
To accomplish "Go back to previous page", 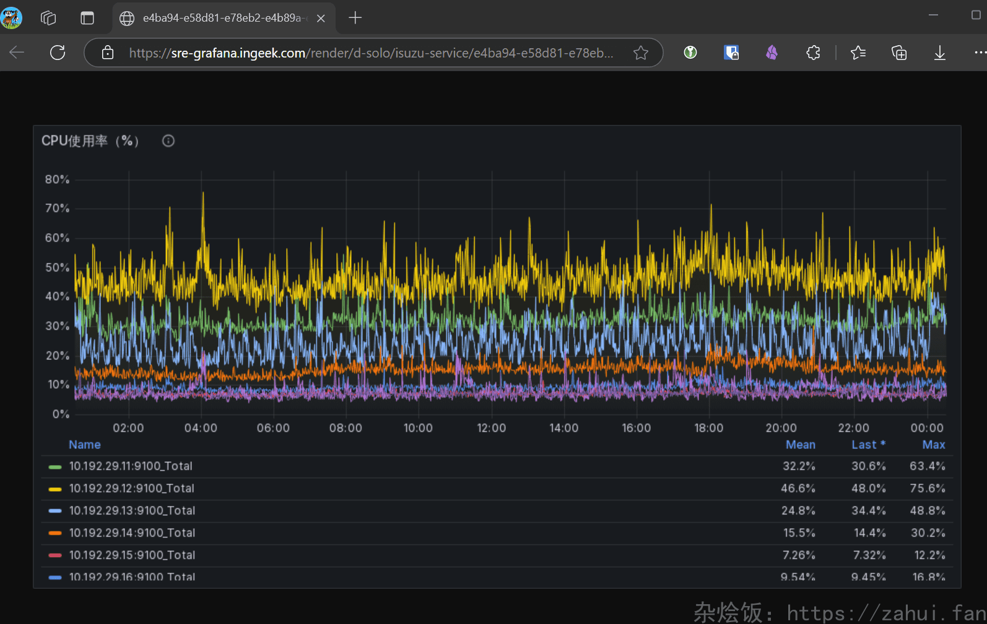I will 17,53.
